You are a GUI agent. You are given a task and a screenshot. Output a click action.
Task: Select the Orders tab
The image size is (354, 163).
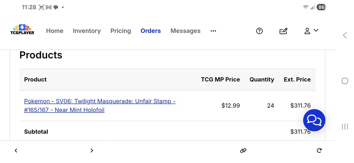click(151, 31)
